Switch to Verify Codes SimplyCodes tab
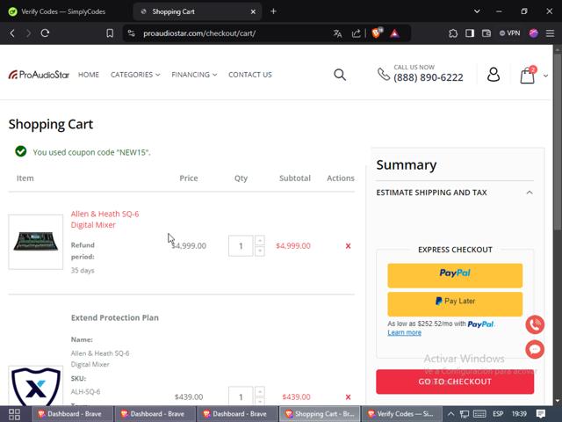562x422 pixels. 63,11
